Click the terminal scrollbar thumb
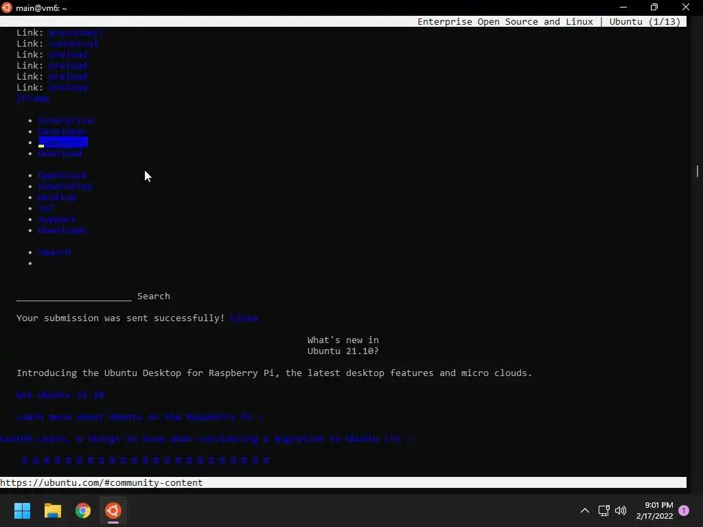This screenshot has width=703, height=527. [698, 171]
